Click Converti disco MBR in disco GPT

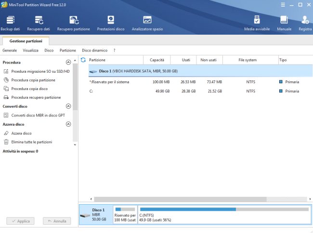pyautogui.click(x=38, y=115)
